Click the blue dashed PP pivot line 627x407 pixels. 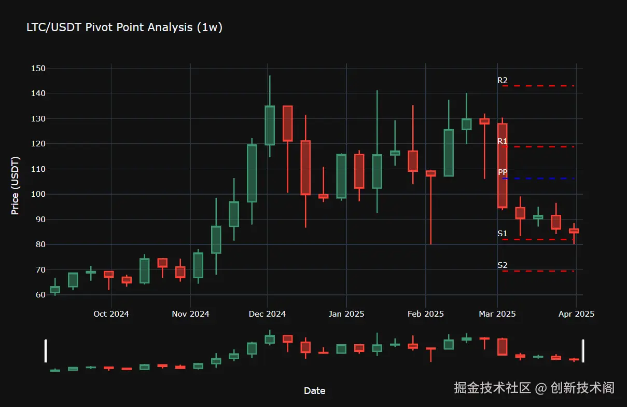coord(538,179)
